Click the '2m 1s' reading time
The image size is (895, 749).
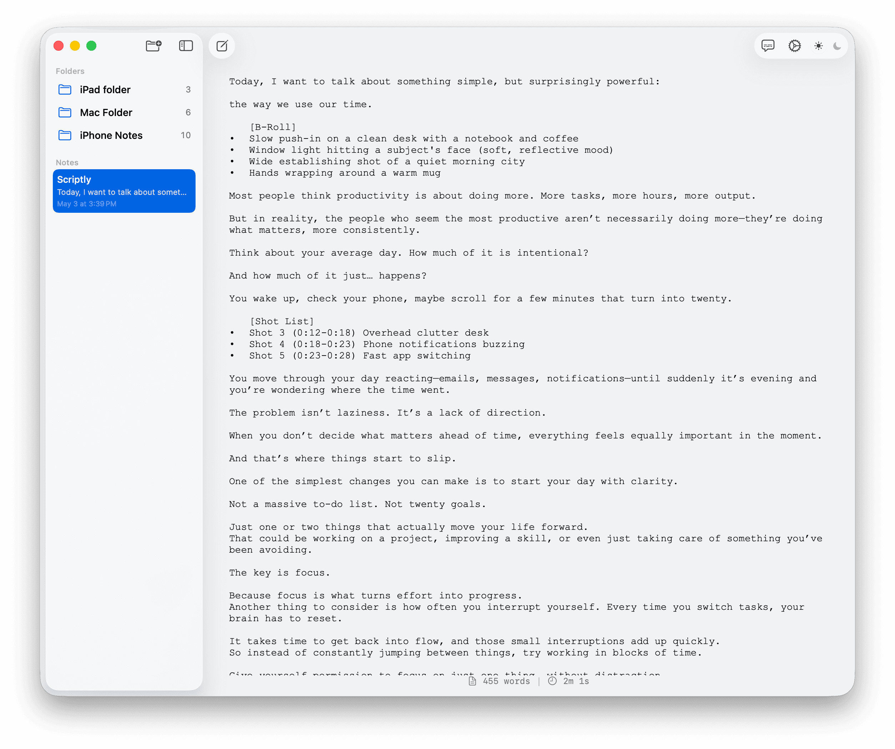point(576,681)
